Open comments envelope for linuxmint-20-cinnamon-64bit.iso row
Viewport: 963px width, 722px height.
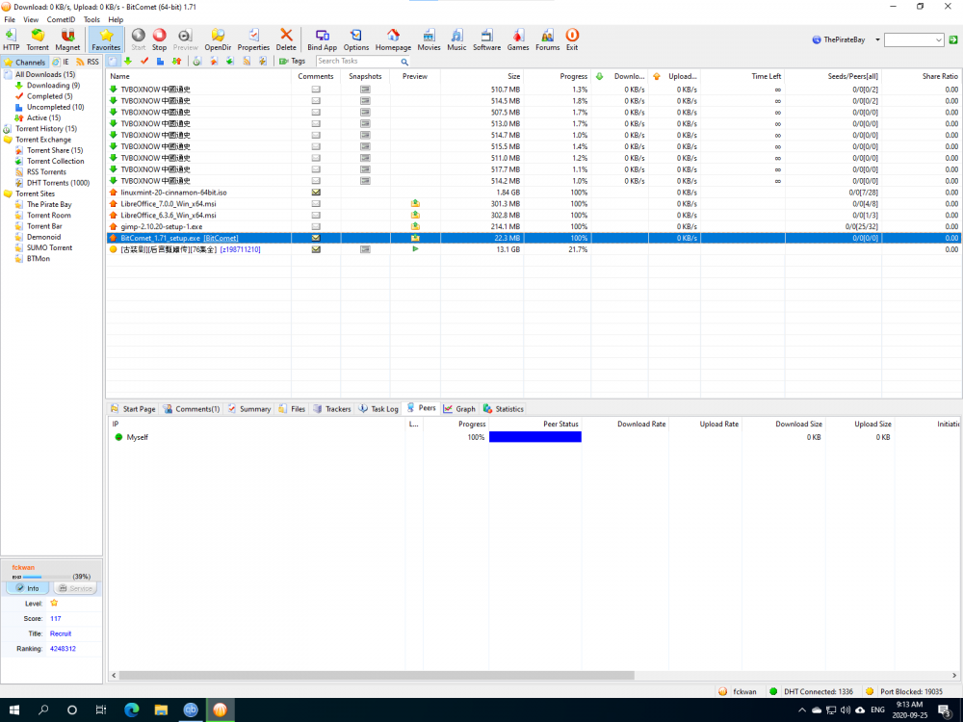pyautogui.click(x=316, y=193)
